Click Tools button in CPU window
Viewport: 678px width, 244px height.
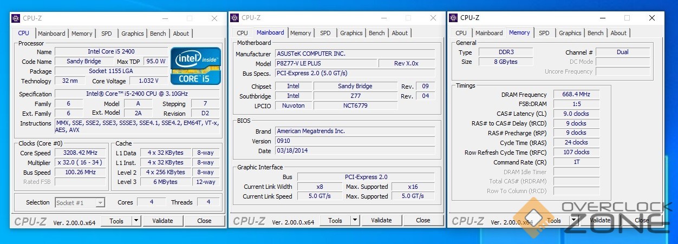pos(116,221)
